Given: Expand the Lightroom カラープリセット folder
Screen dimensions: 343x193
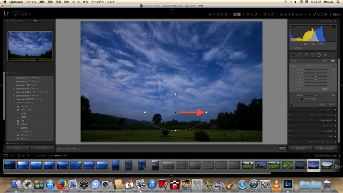Looking at the screenshot, I should [x=13, y=78].
